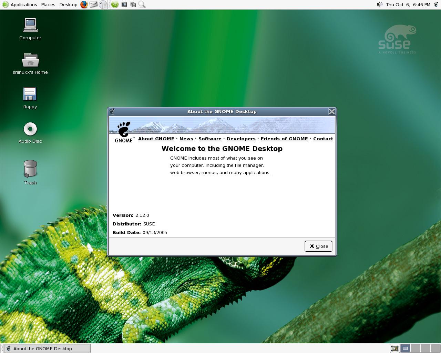Switch to the second workspace in pager
This screenshot has width=441, height=353.
coord(415,349)
